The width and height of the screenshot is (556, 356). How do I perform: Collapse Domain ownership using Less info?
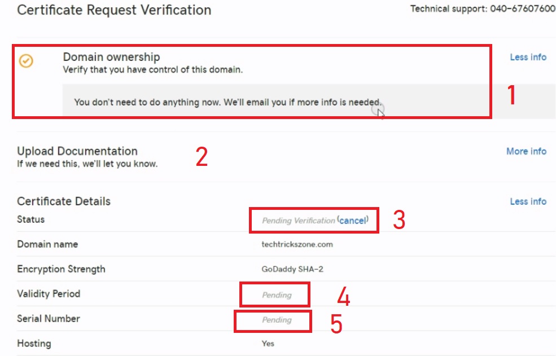click(528, 57)
